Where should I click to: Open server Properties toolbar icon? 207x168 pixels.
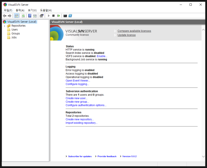[41, 16]
